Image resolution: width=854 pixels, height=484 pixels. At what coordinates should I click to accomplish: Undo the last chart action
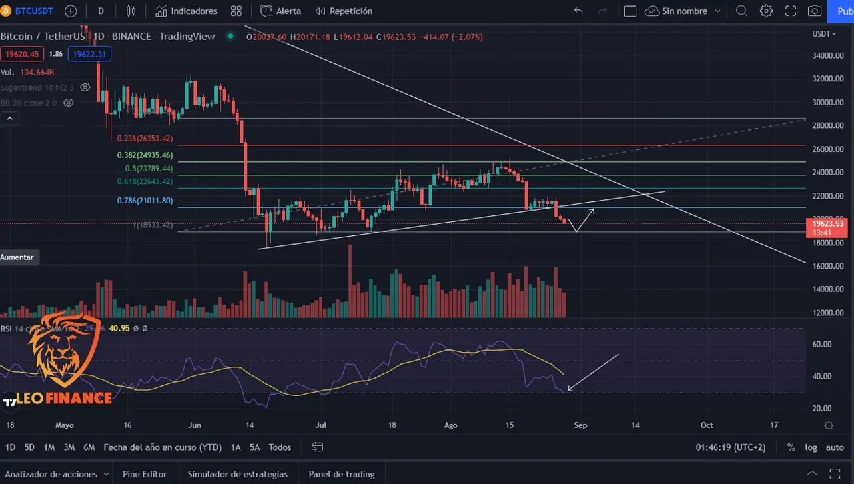(578, 11)
